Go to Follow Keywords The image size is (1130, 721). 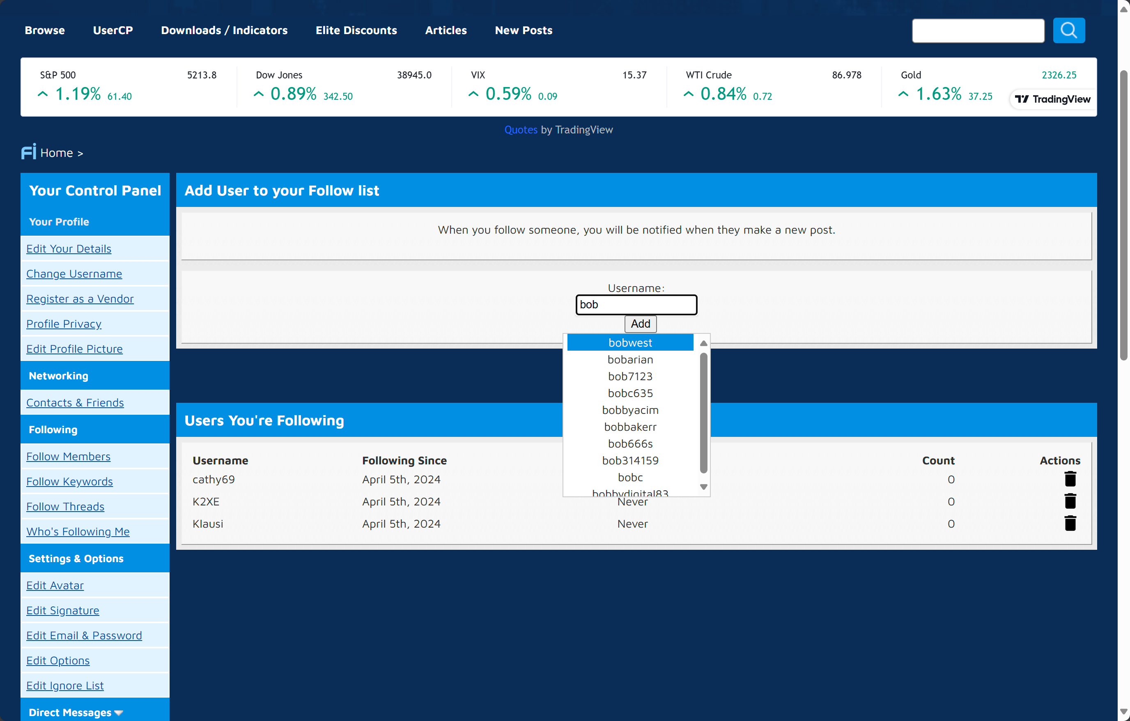(x=69, y=481)
